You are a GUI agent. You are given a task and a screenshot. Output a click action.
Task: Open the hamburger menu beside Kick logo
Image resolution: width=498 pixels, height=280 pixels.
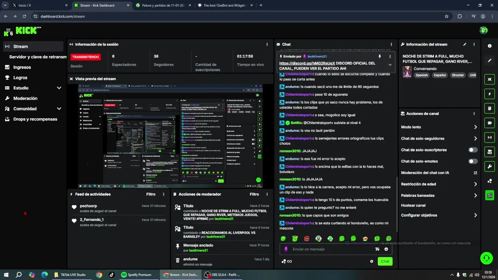8,30
